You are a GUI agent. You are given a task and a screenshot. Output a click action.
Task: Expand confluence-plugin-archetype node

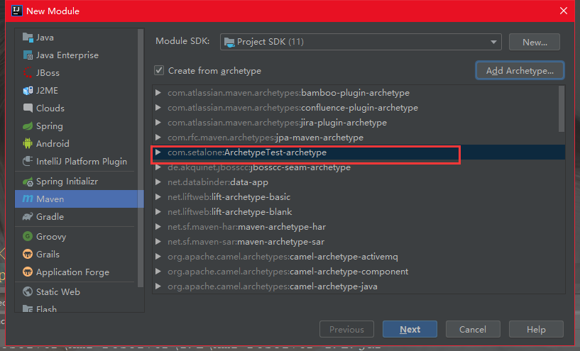[158, 108]
